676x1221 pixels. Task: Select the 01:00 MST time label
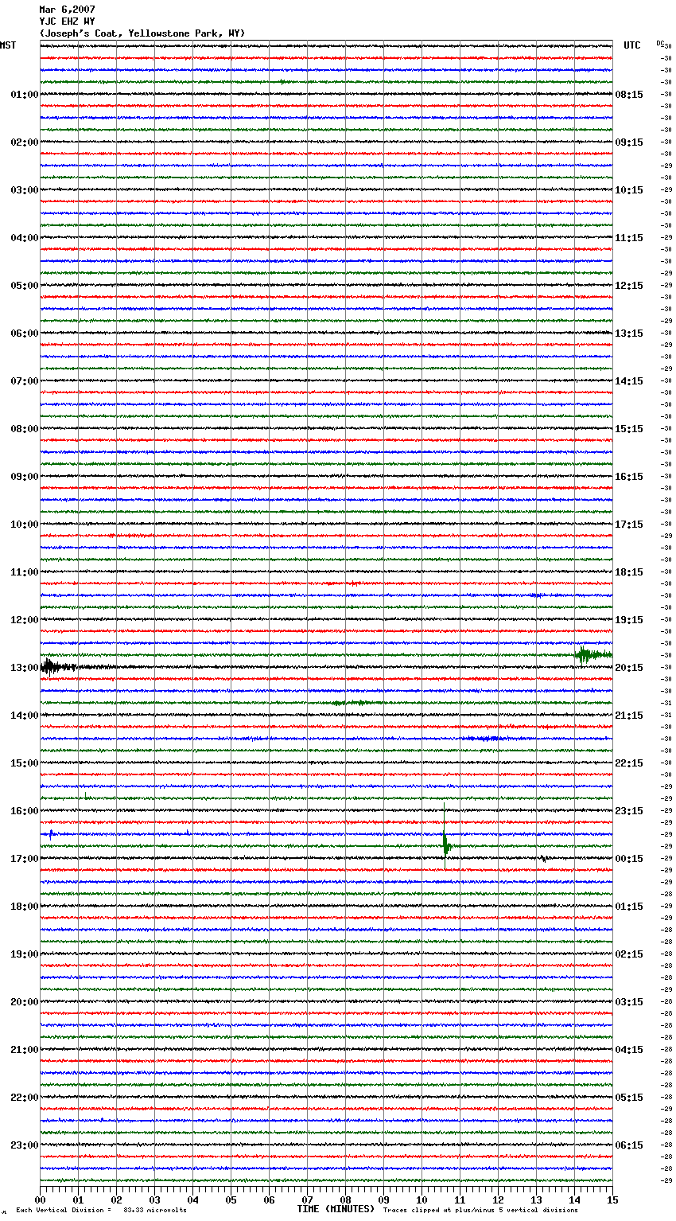tap(24, 95)
